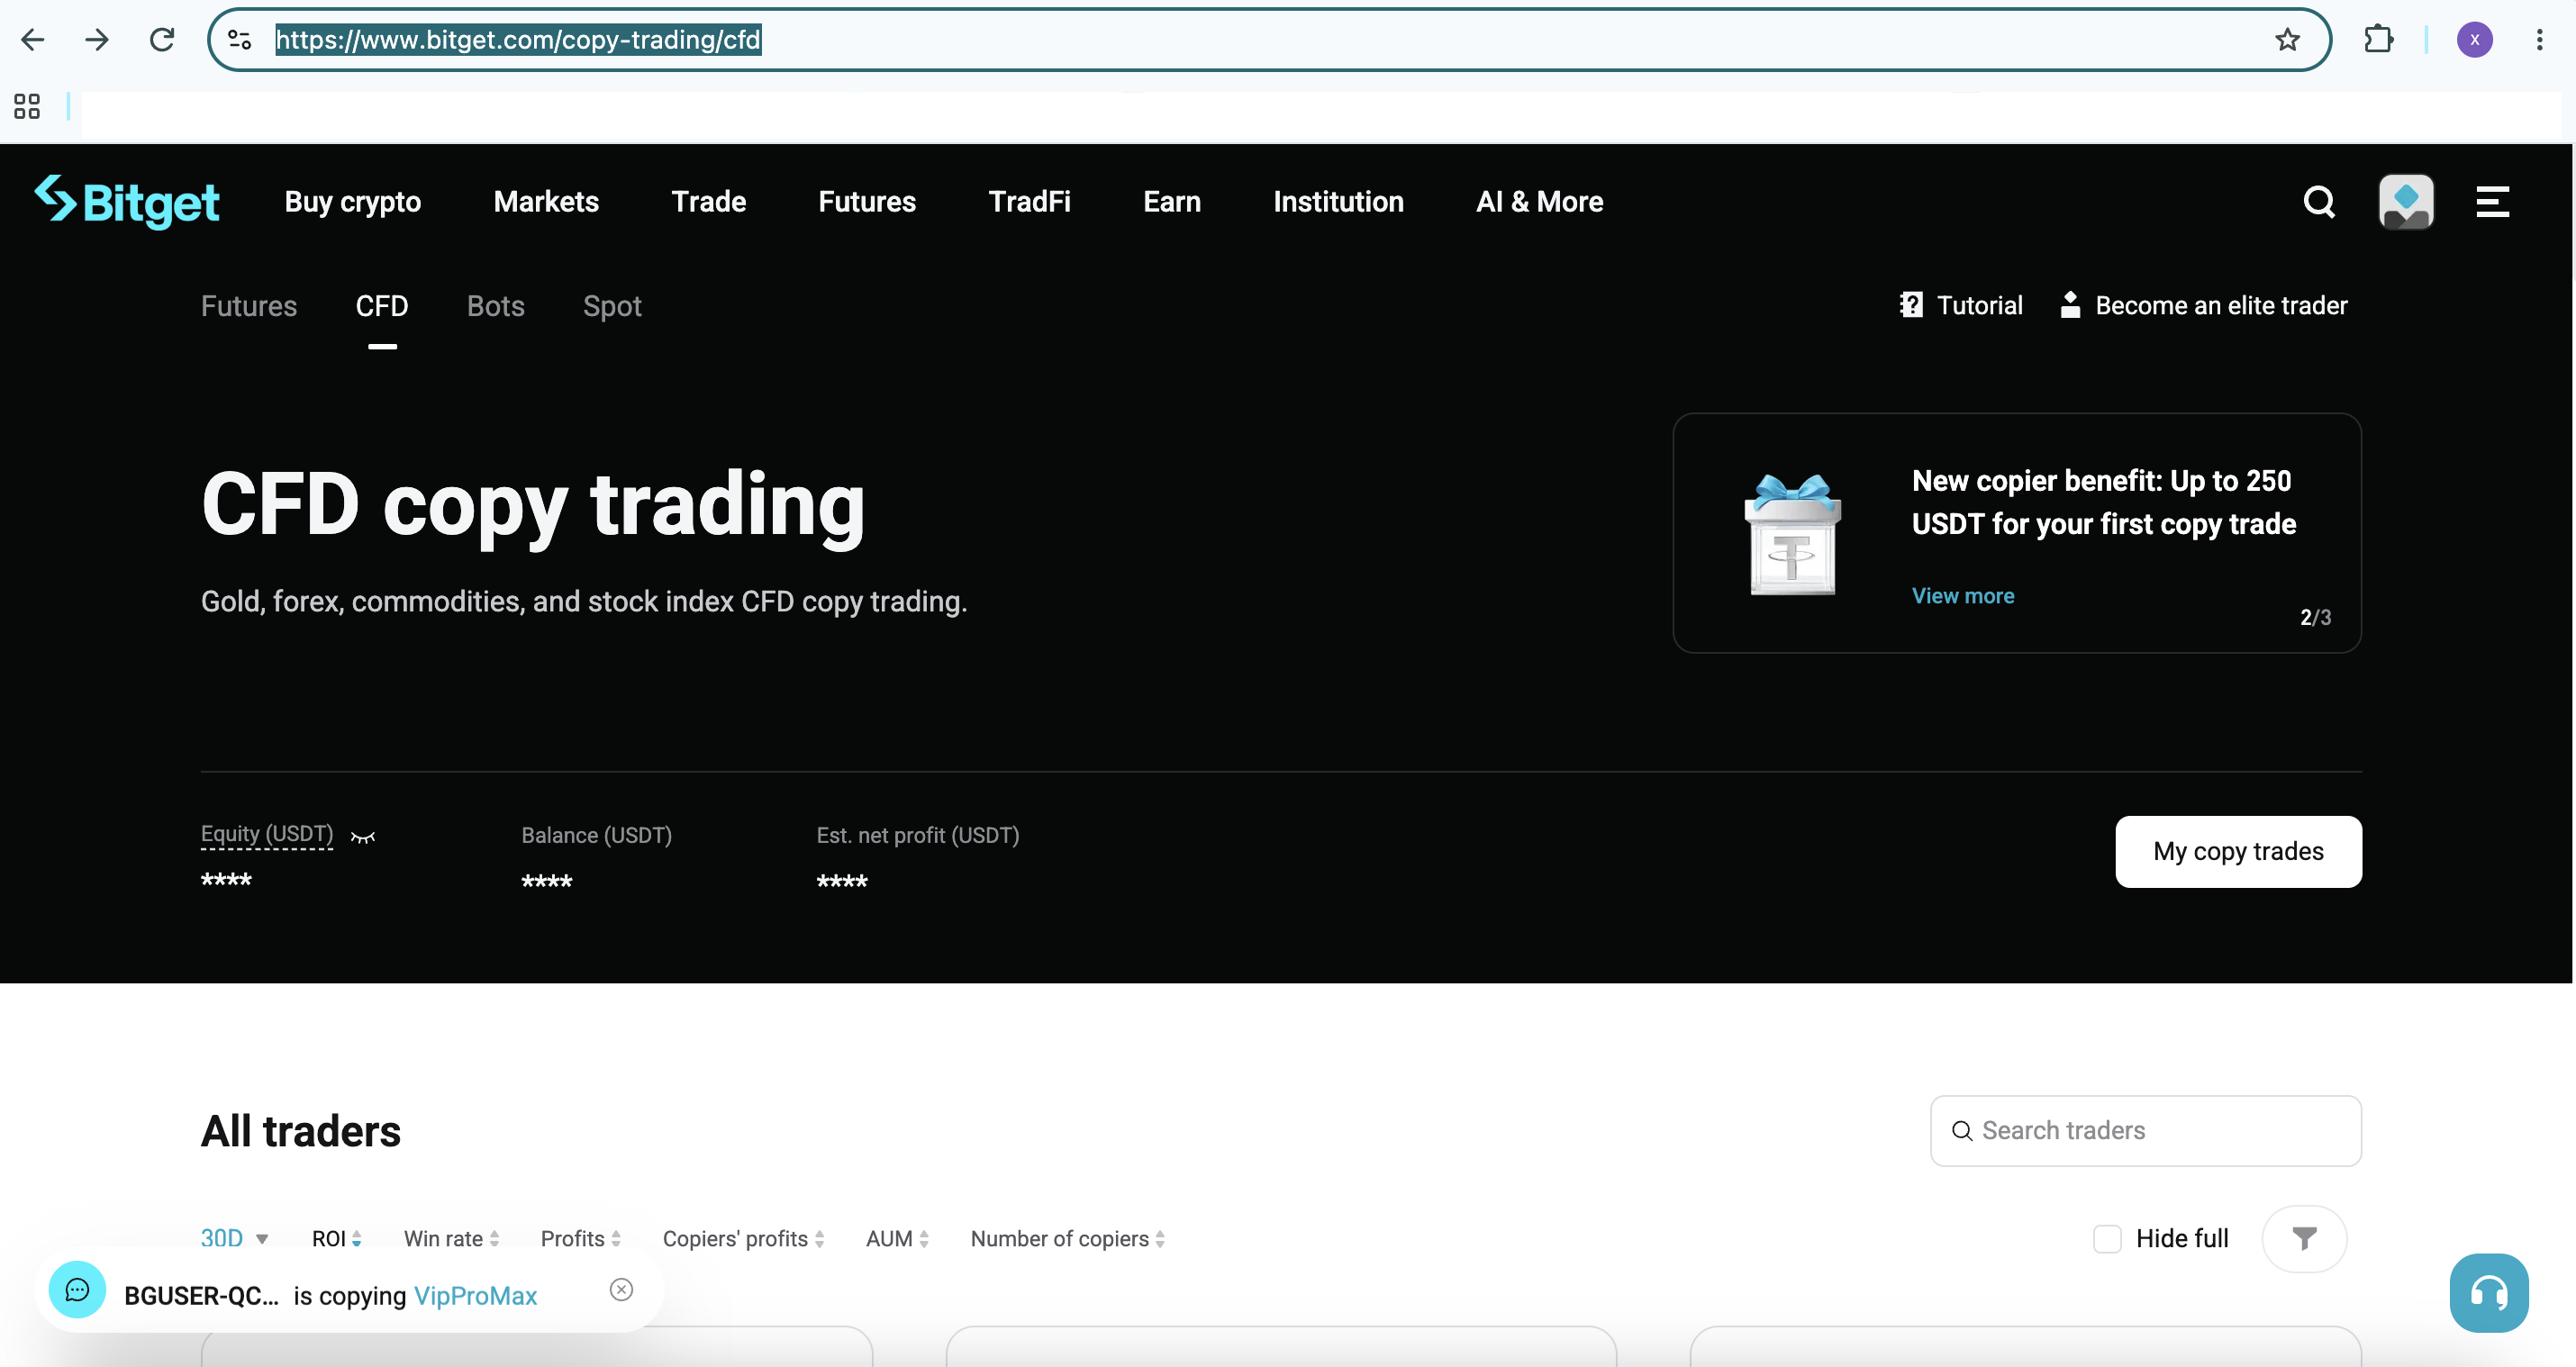
Task: Open the browser extensions puzzle icon
Action: tap(2378, 40)
